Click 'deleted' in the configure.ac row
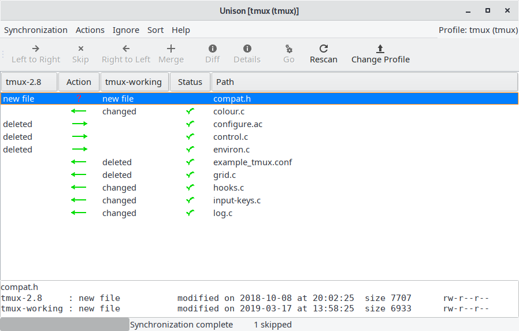 tap(17, 124)
